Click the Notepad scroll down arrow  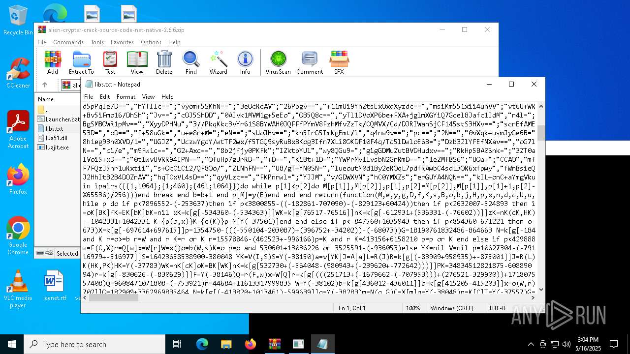[x=541, y=289]
